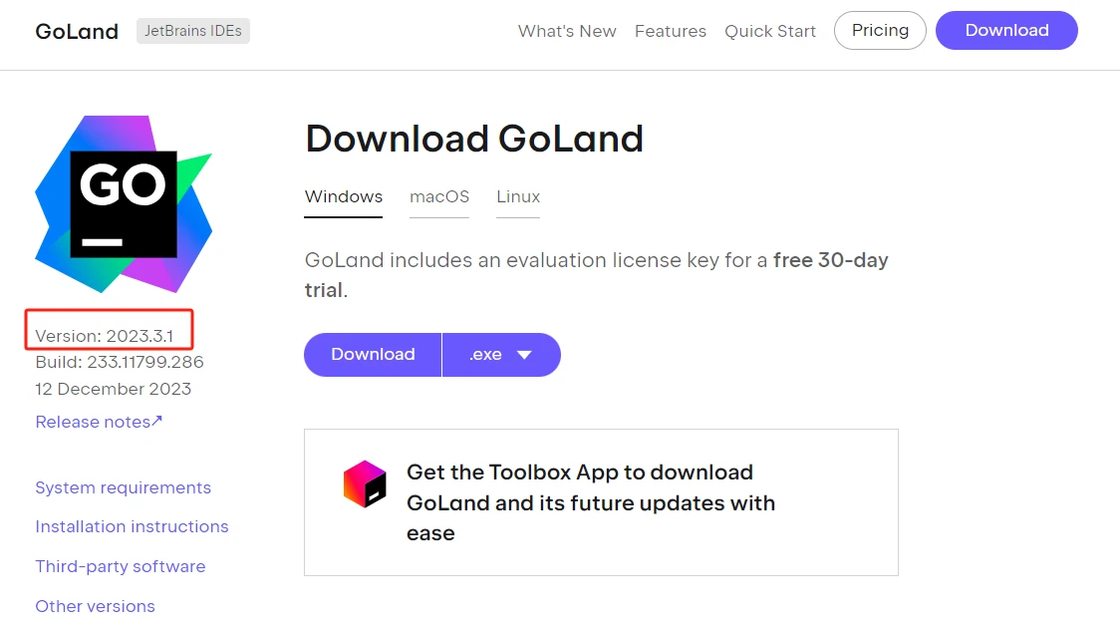Open the System requirements link
The height and width of the screenshot is (627, 1120).
(124, 487)
